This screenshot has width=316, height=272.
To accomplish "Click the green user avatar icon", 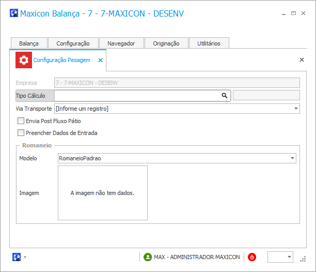I will [x=148, y=257].
